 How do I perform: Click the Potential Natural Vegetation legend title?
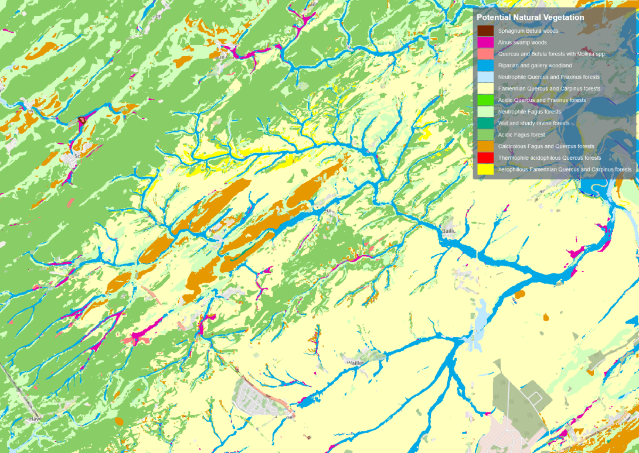coord(529,17)
